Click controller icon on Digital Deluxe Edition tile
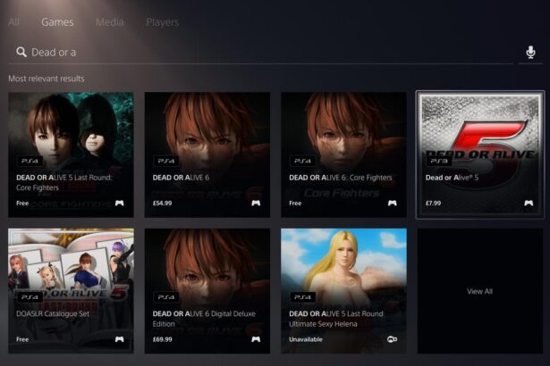 256,339
